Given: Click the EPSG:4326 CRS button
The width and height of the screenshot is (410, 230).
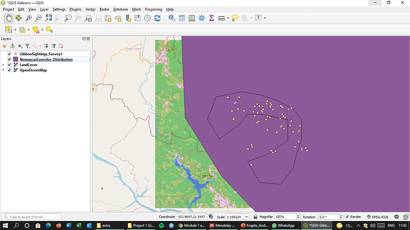Looking at the screenshot, I should 377,217.
